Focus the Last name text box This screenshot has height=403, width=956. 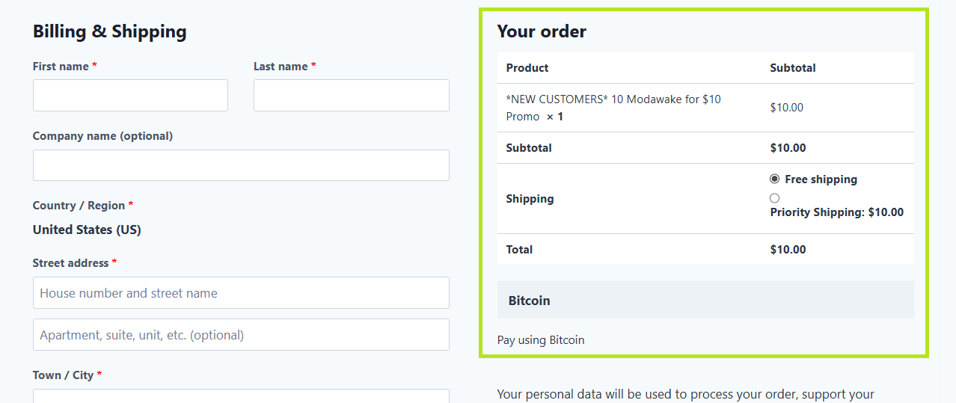(x=351, y=96)
